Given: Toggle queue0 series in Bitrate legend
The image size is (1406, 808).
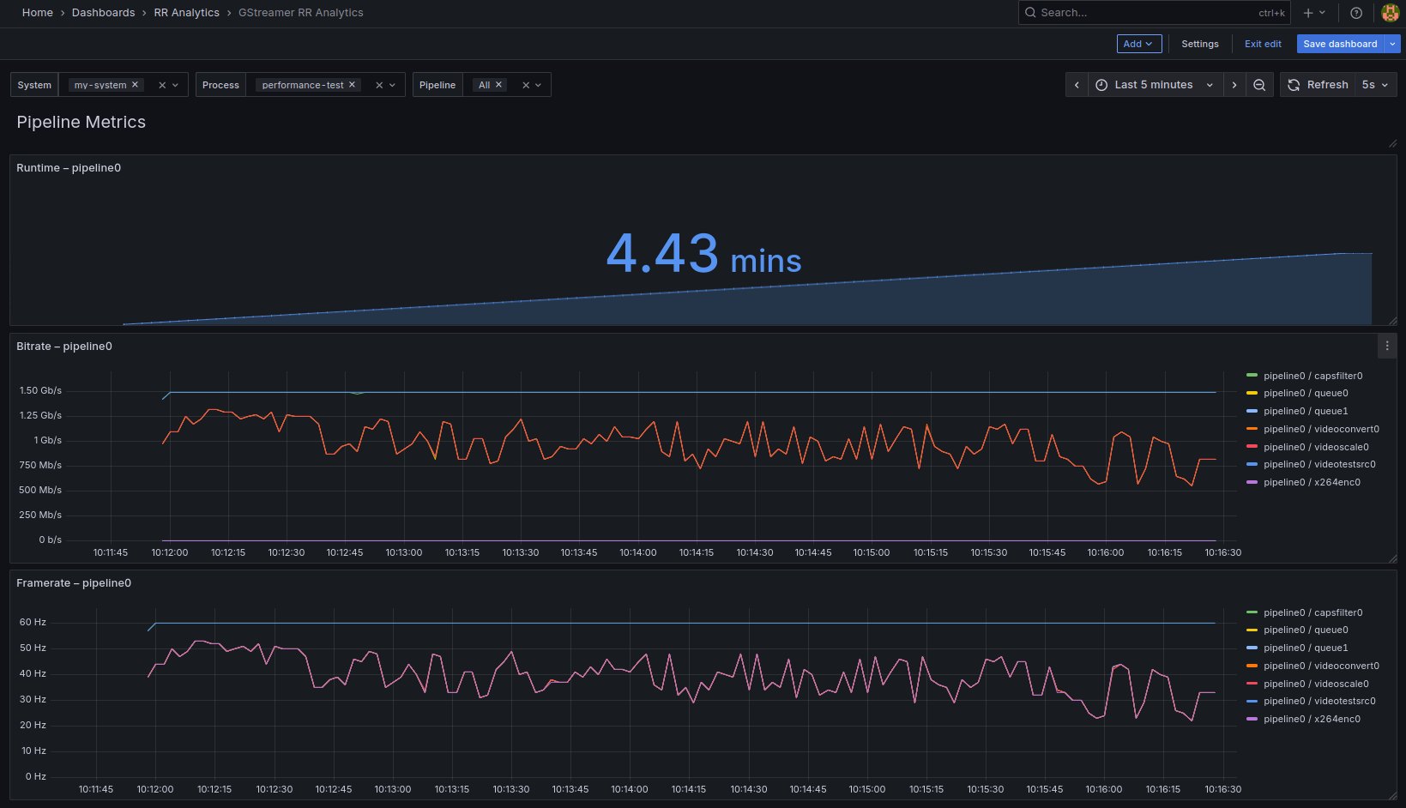Looking at the screenshot, I should [1306, 393].
